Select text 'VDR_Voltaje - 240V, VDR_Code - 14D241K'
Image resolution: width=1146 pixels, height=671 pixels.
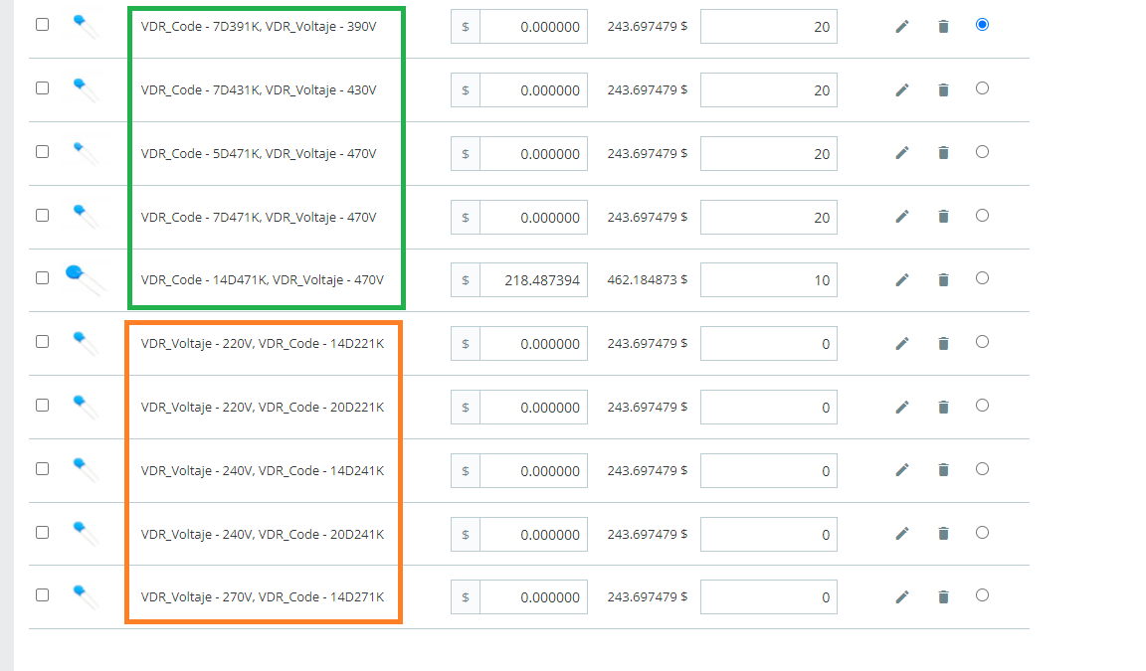tap(263, 470)
